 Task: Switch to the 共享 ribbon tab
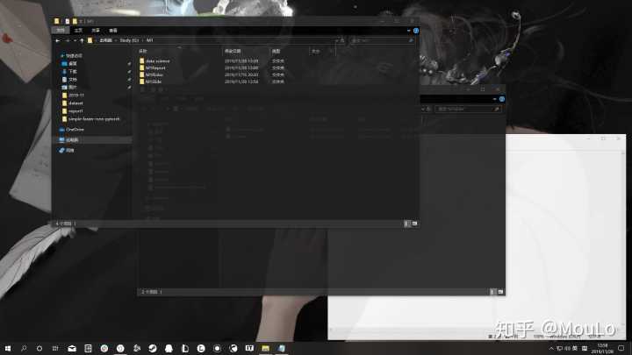click(x=96, y=31)
